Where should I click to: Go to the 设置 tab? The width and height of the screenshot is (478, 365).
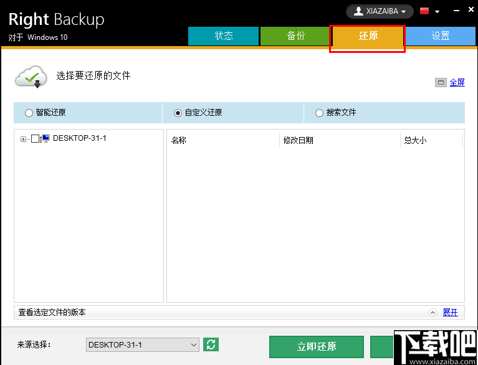pyautogui.click(x=441, y=36)
